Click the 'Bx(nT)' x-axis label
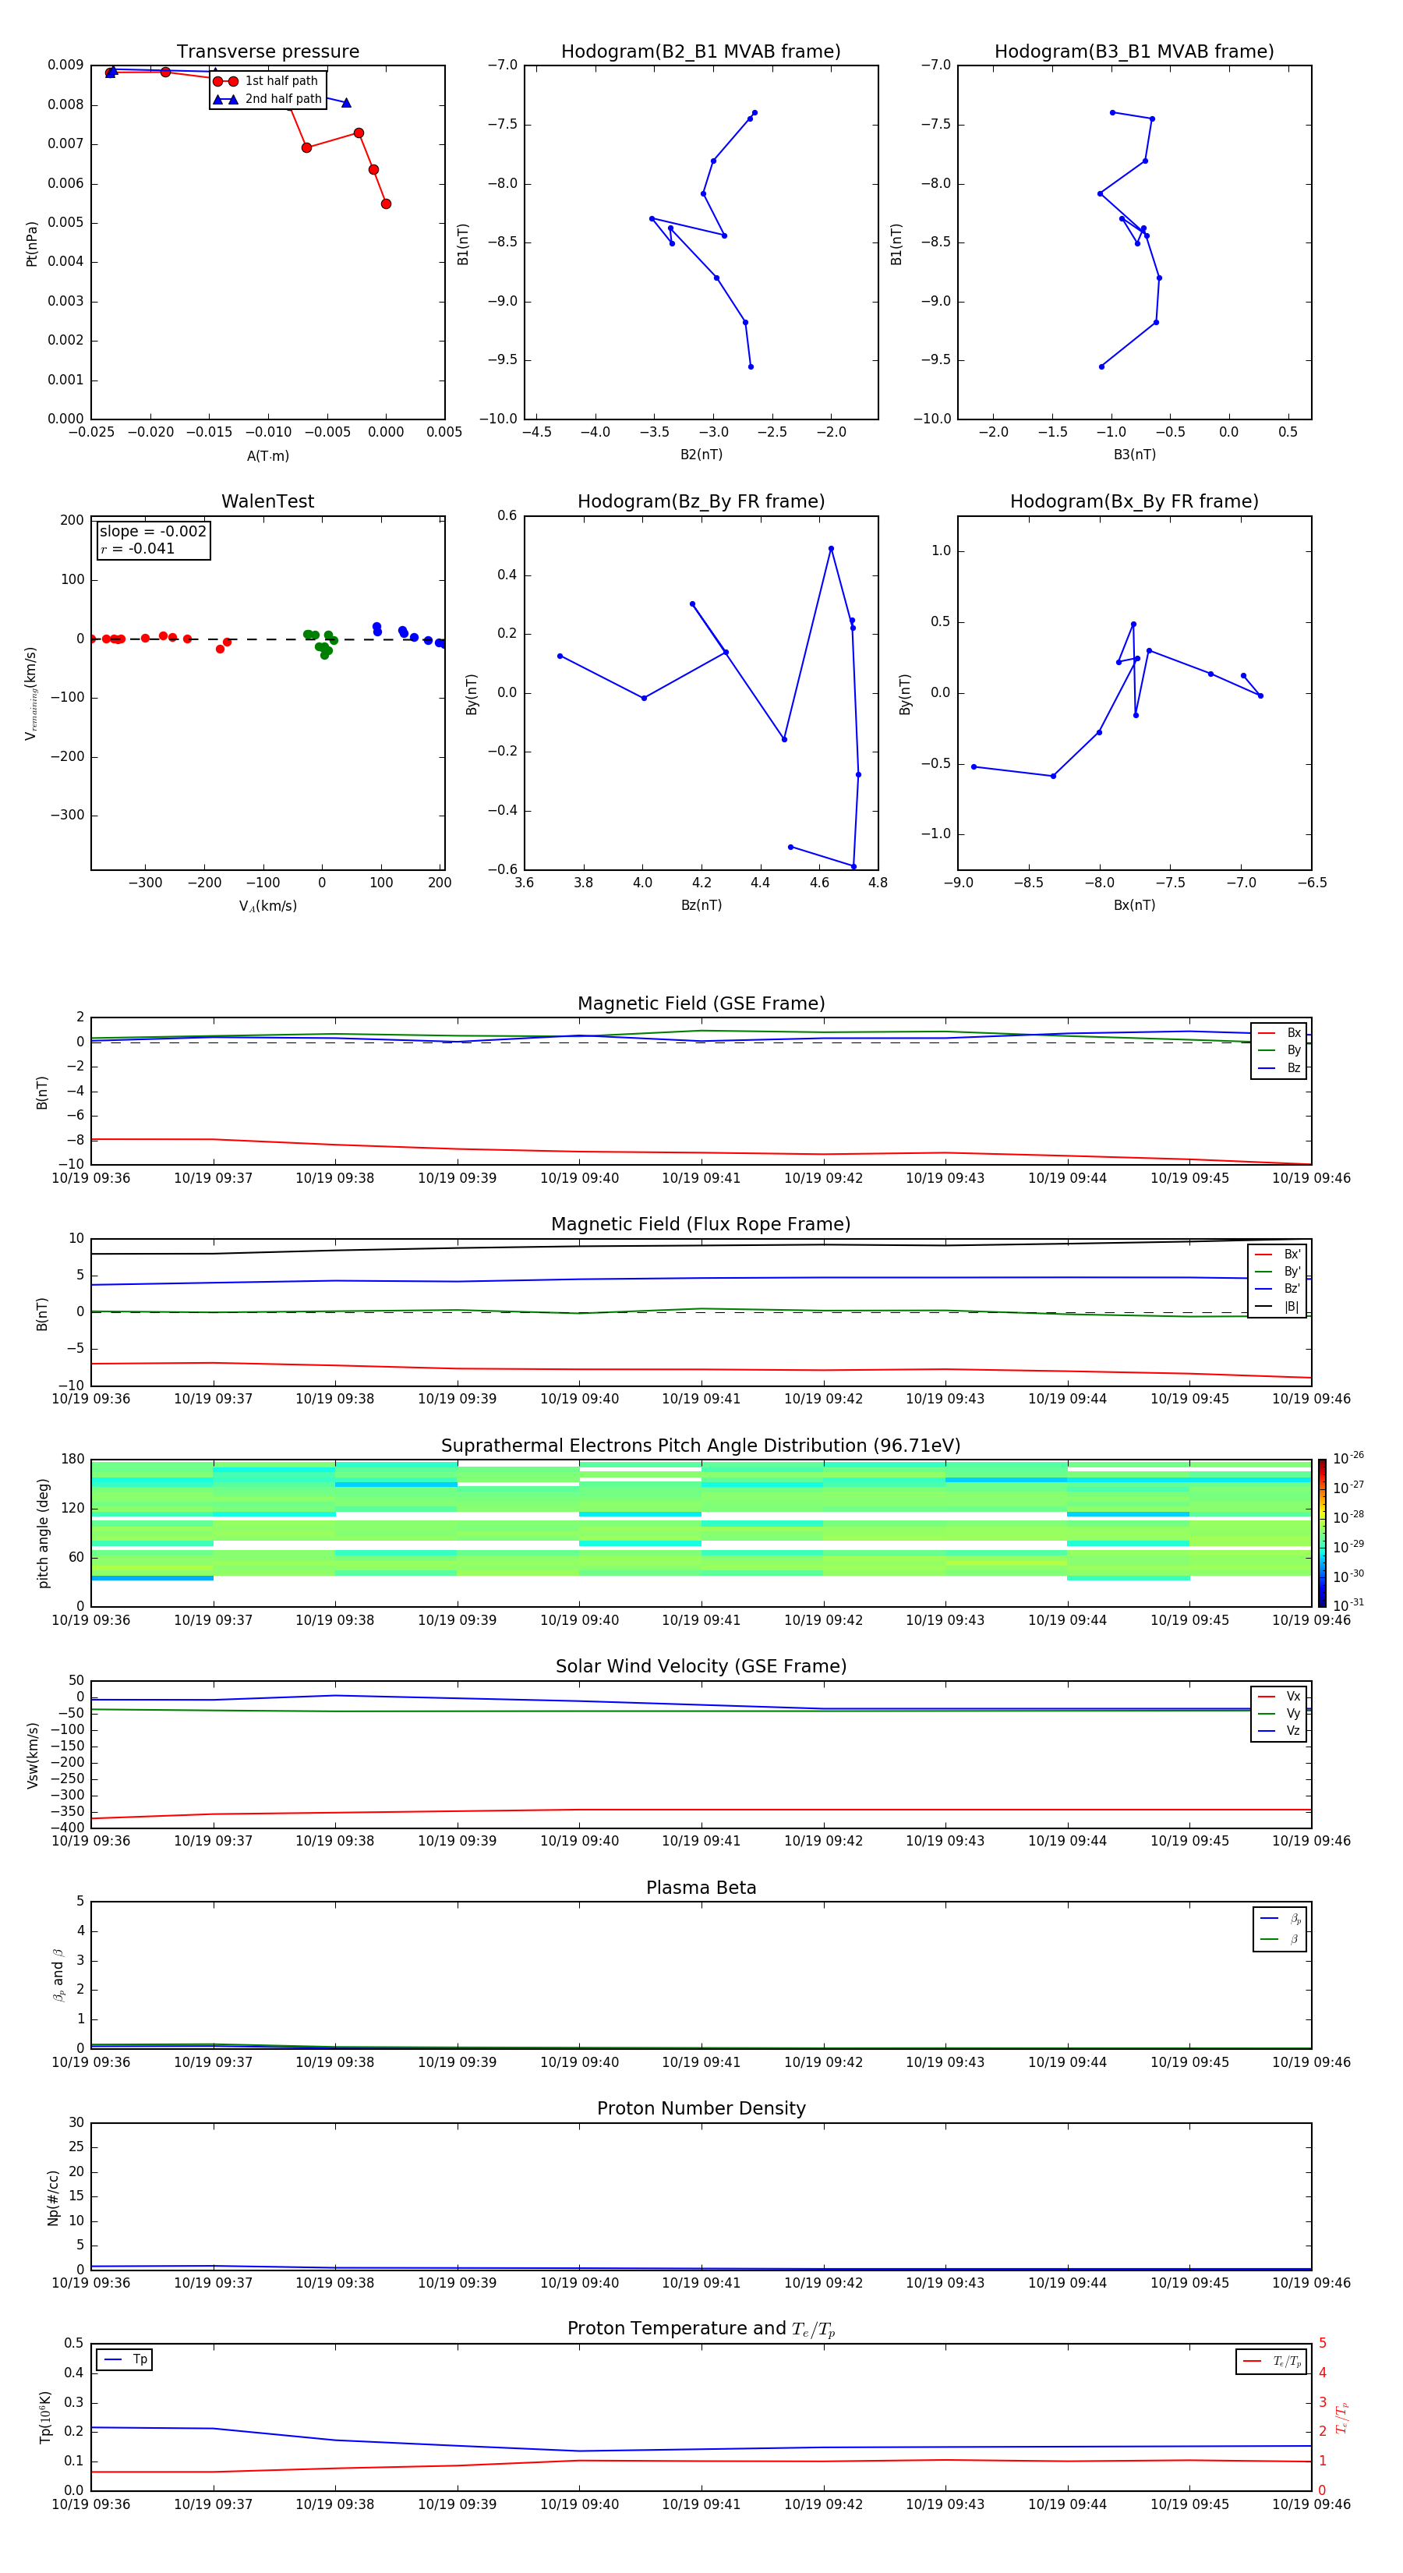 click(x=1134, y=905)
